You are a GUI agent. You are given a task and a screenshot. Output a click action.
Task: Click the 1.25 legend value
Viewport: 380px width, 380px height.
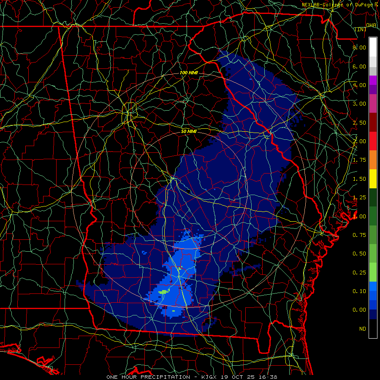[x=359, y=198]
